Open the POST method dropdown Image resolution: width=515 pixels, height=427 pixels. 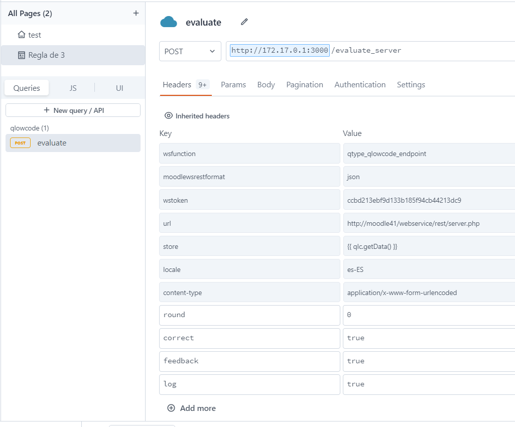[190, 51]
